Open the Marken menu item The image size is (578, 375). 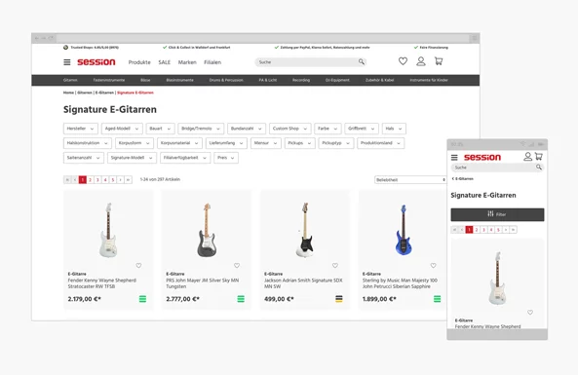[x=187, y=62]
